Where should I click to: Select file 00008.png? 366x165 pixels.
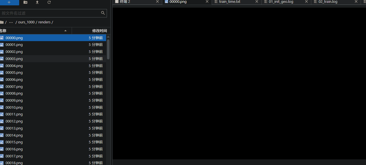(53, 93)
